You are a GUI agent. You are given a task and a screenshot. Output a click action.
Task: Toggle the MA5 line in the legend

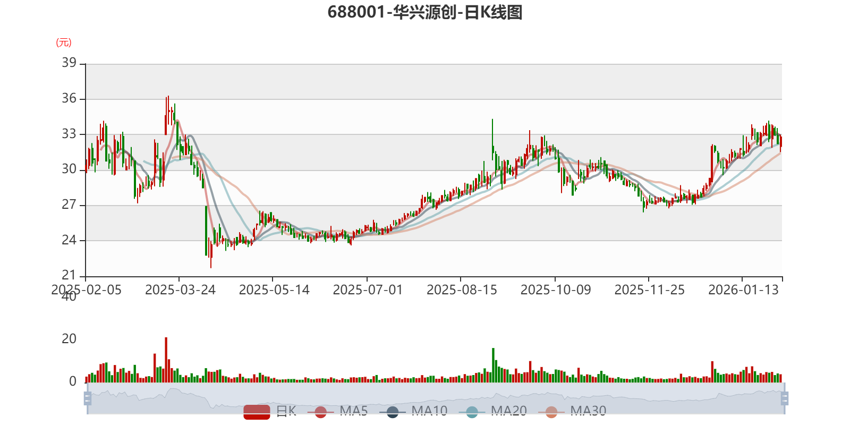click(x=337, y=411)
